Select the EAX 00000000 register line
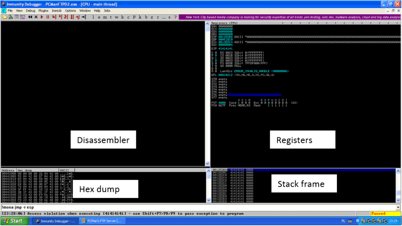 (x=222, y=26)
